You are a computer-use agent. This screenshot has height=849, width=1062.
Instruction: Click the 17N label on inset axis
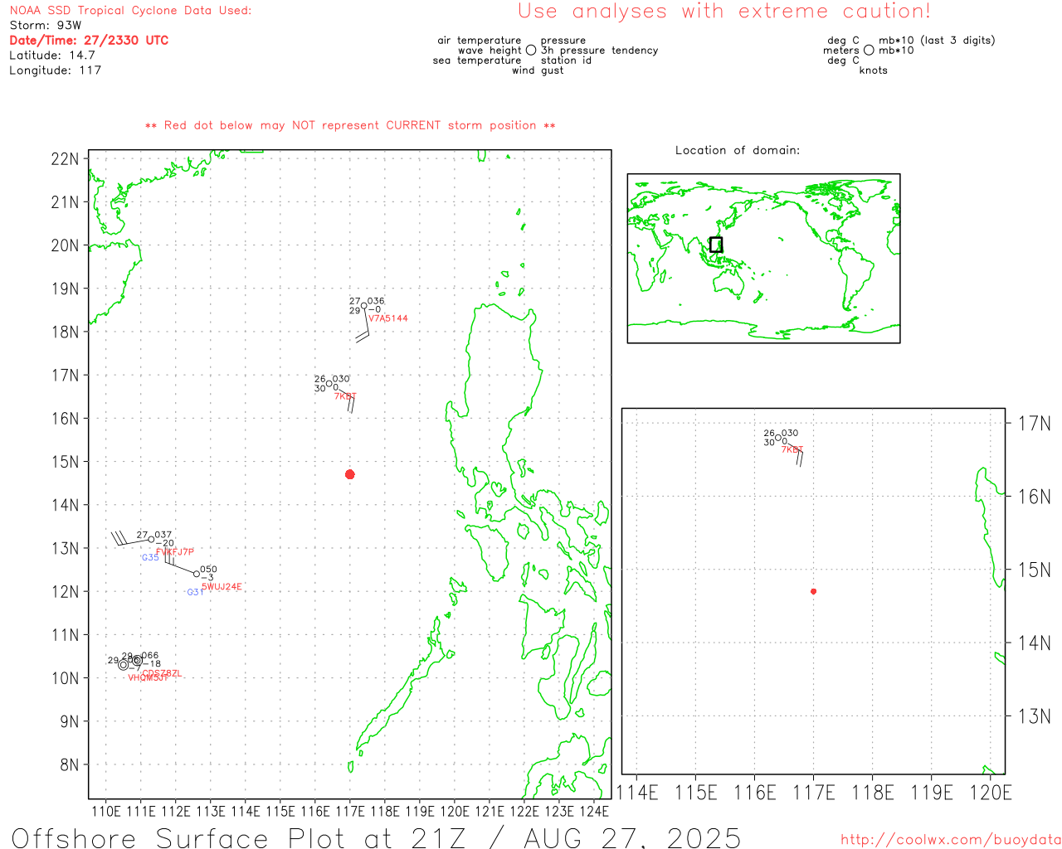pyautogui.click(x=1034, y=424)
